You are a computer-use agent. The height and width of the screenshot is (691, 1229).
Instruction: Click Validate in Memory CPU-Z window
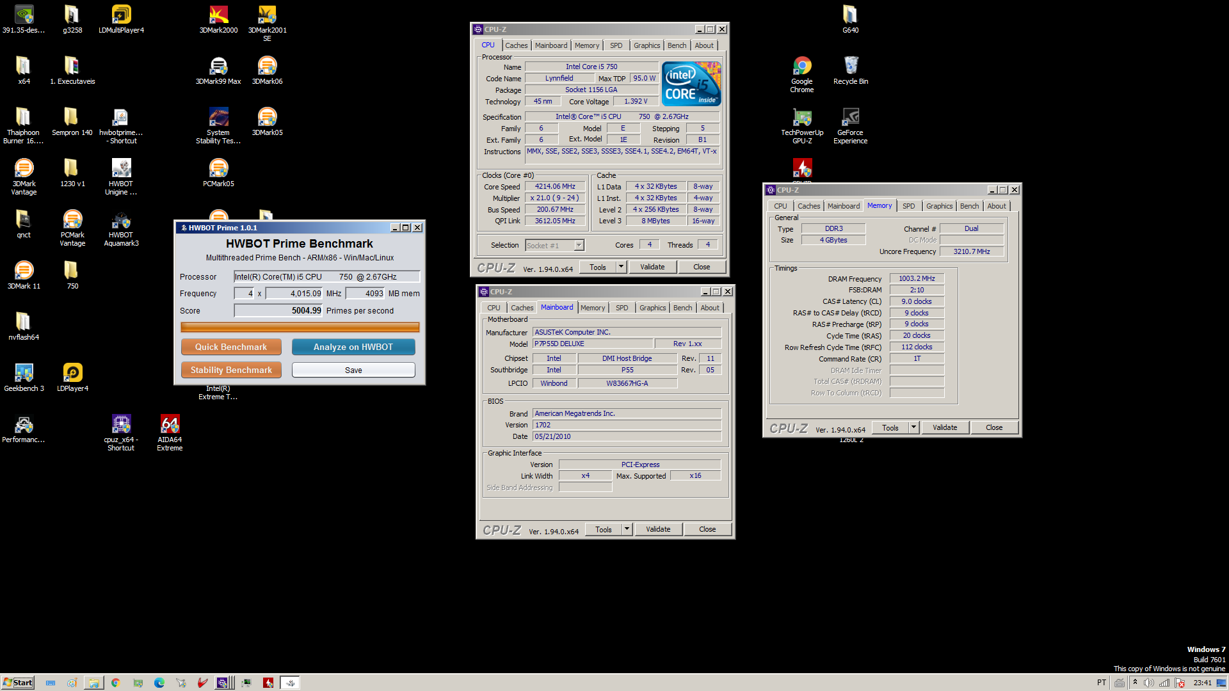tap(945, 427)
